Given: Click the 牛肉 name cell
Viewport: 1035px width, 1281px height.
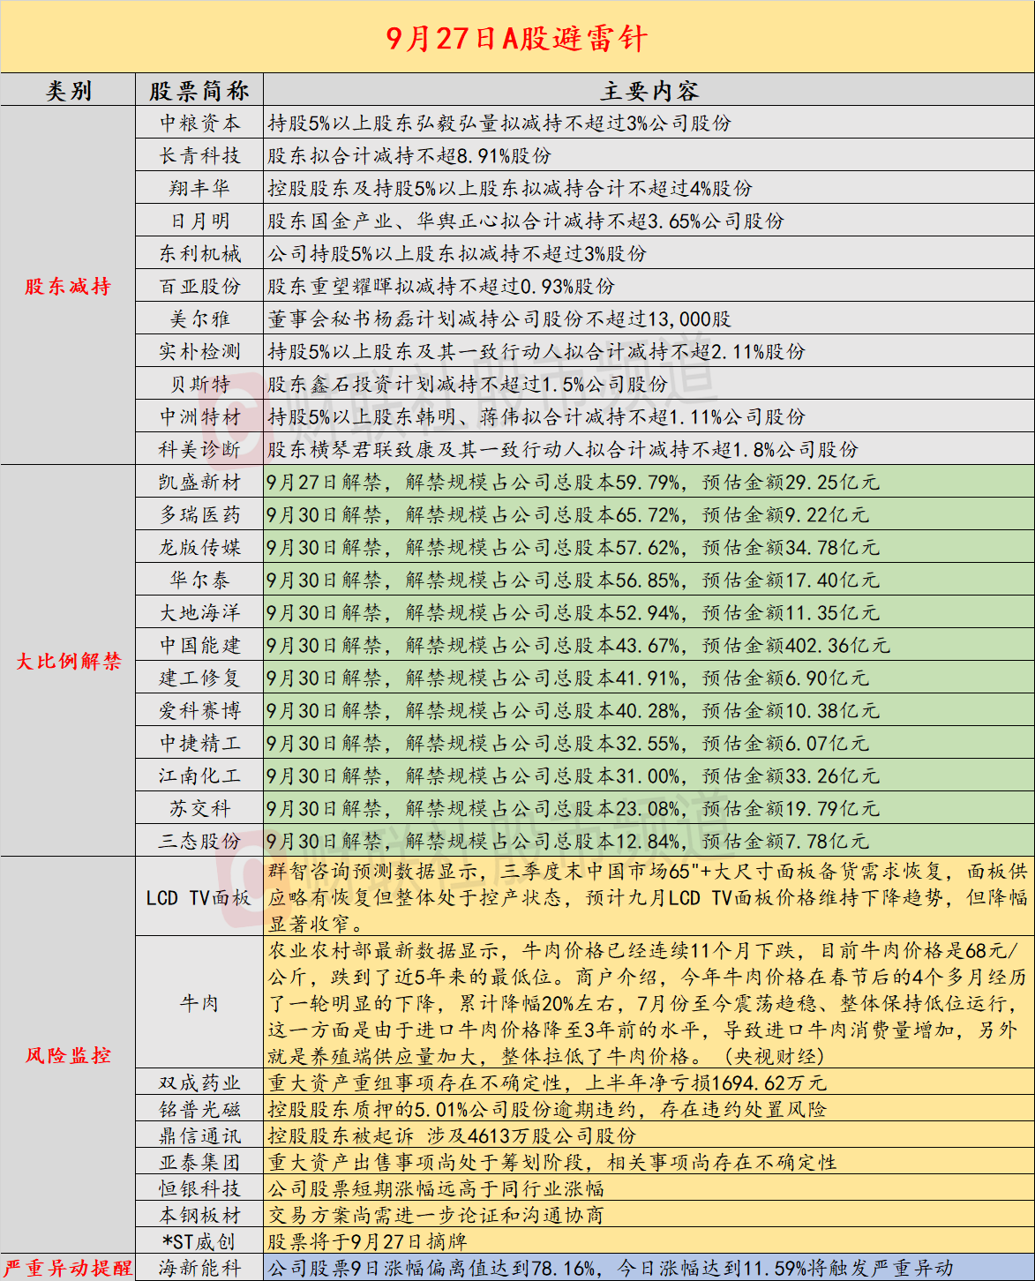Looking at the screenshot, I should click(x=199, y=1003).
